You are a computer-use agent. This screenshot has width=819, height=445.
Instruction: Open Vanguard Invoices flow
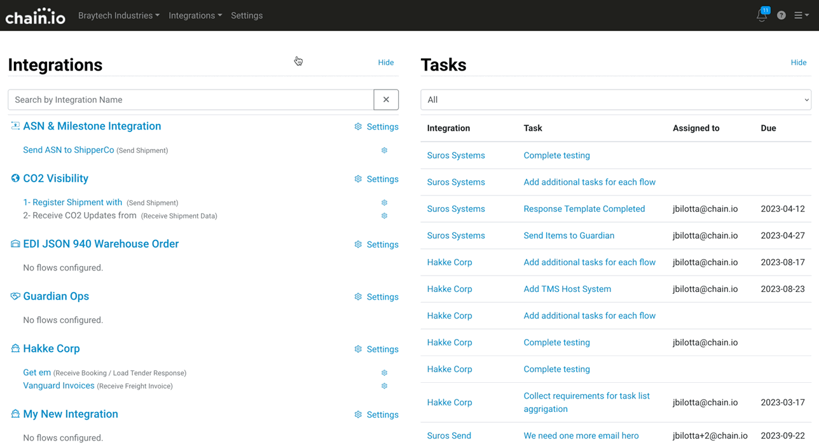click(59, 385)
